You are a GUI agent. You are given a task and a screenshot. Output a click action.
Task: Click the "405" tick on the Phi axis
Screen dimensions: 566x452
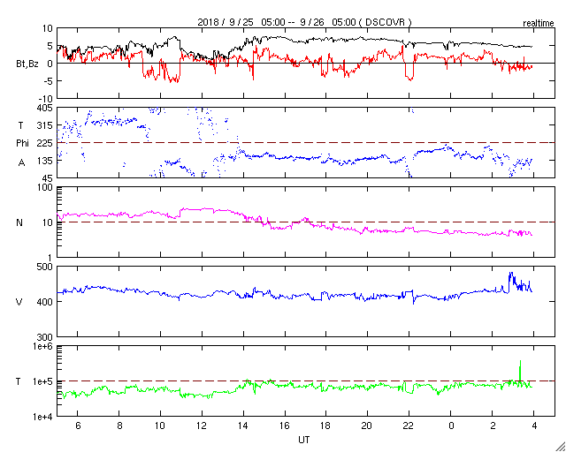45,108
